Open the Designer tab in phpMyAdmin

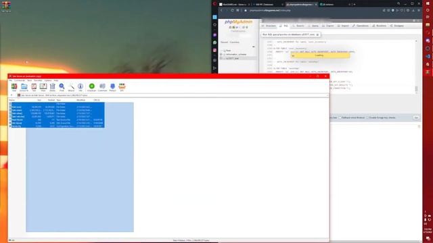pos(397,26)
